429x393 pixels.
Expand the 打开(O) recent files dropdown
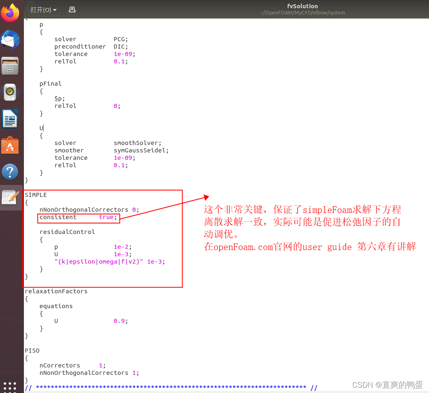(55, 9)
